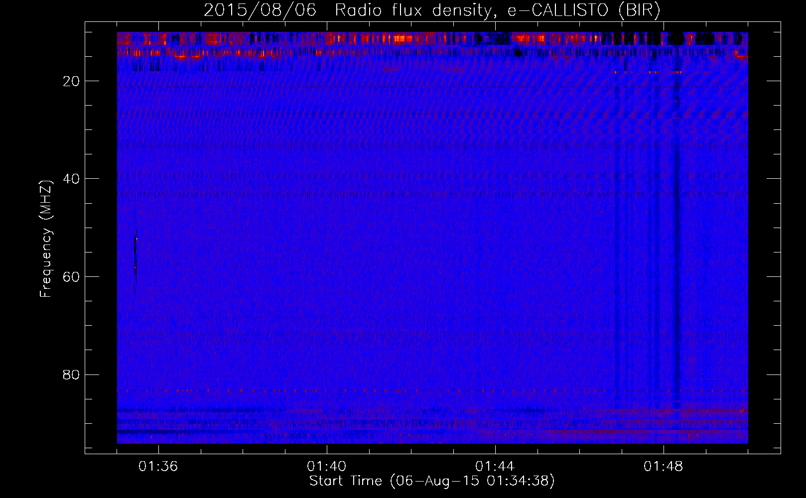Click the 'Start Time (06-Aug-15 01:34:38)' axis label
The width and height of the screenshot is (806, 498).
[432, 481]
